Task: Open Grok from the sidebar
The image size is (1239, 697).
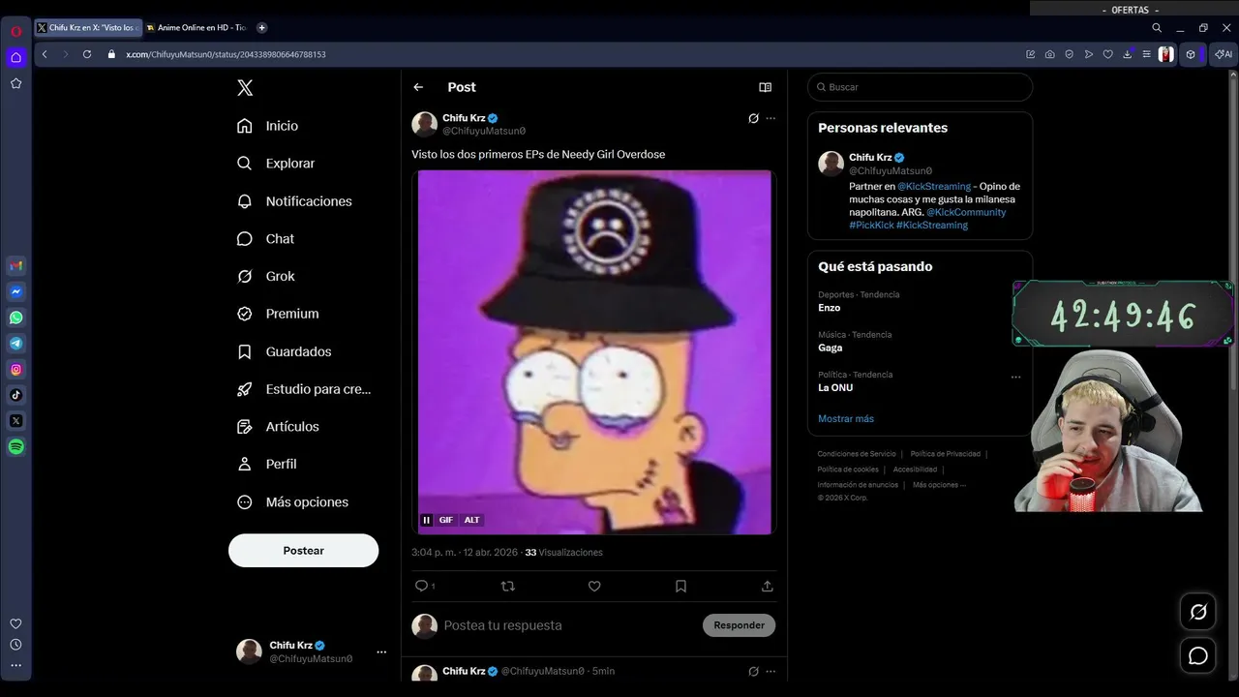Action: pyautogui.click(x=266, y=276)
